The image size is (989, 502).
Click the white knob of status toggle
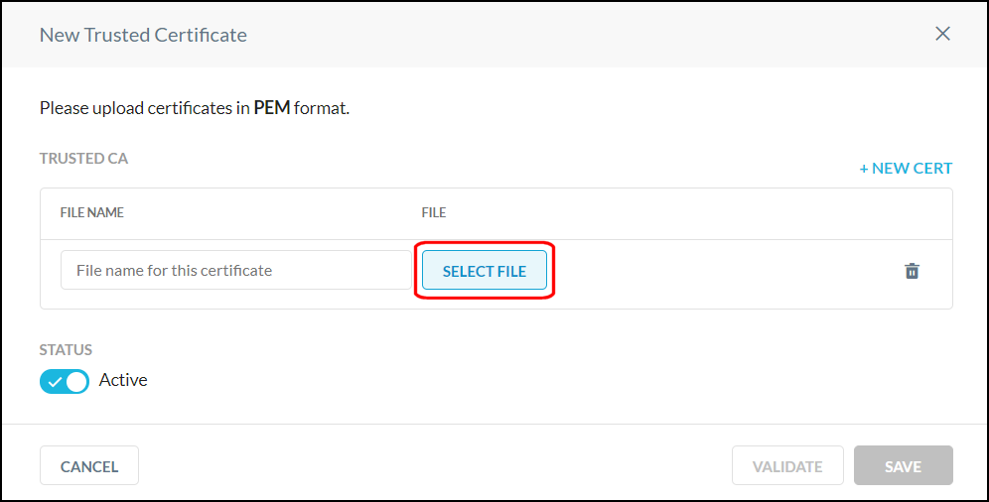(76, 381)
